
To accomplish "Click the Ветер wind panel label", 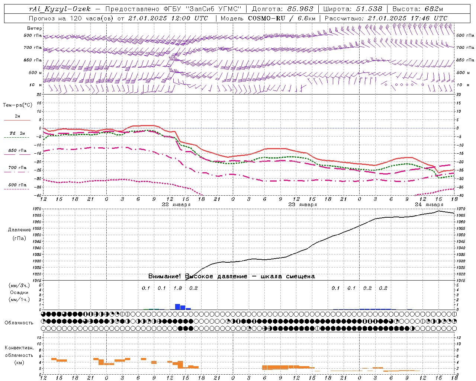I will [x=35, y=28].
